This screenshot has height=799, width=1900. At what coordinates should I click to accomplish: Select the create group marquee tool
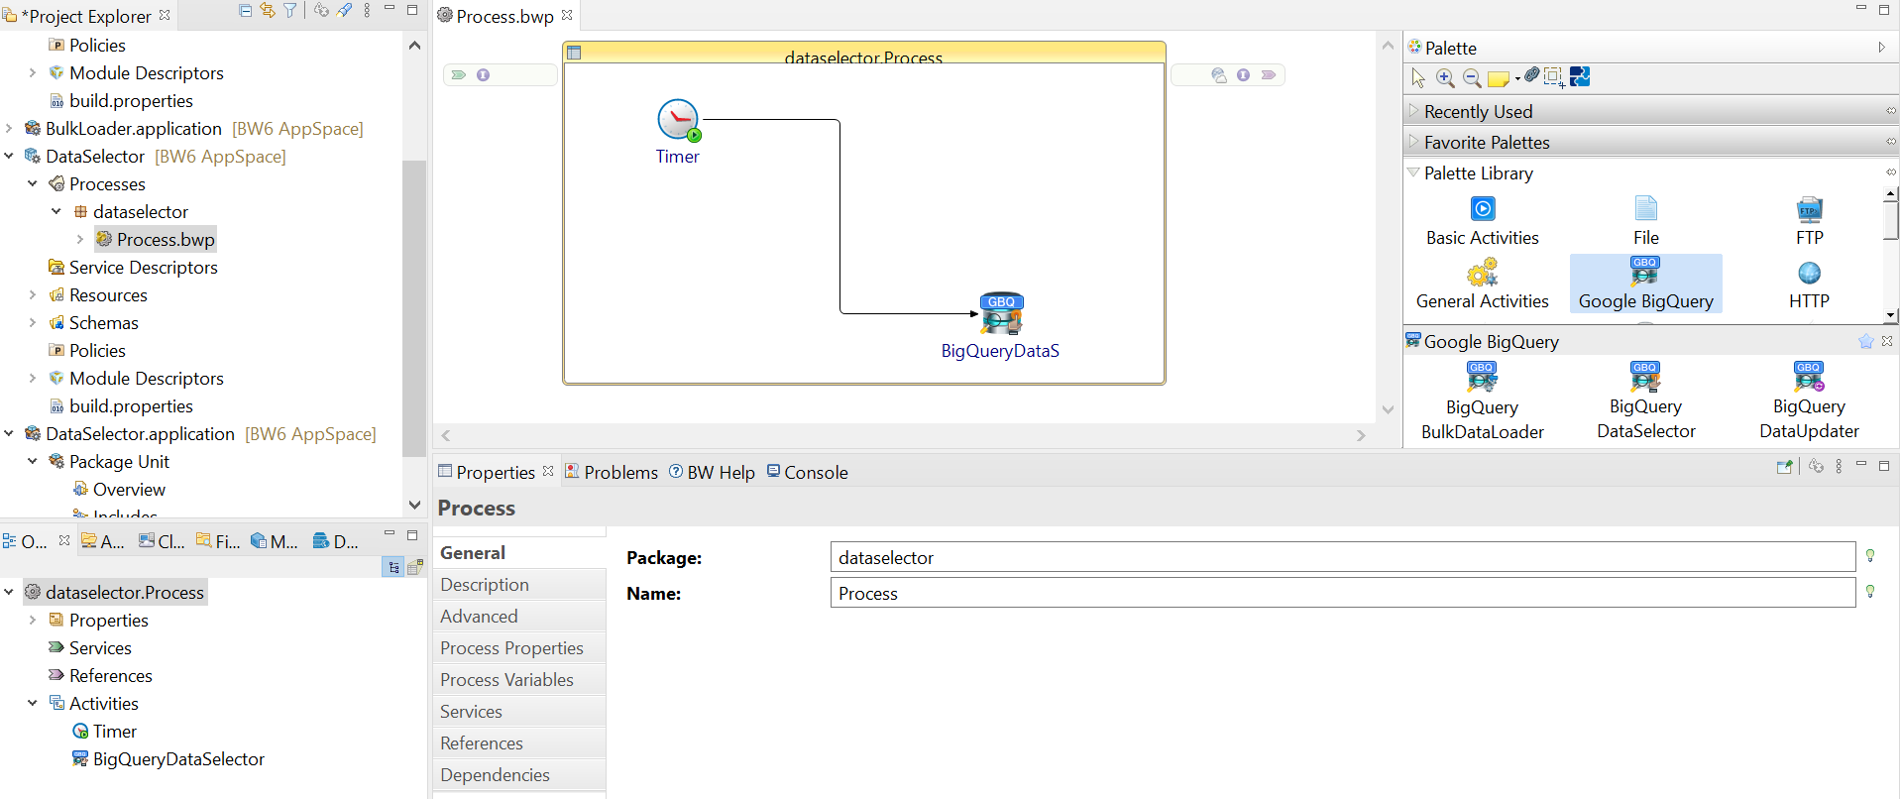point(1554,77)
